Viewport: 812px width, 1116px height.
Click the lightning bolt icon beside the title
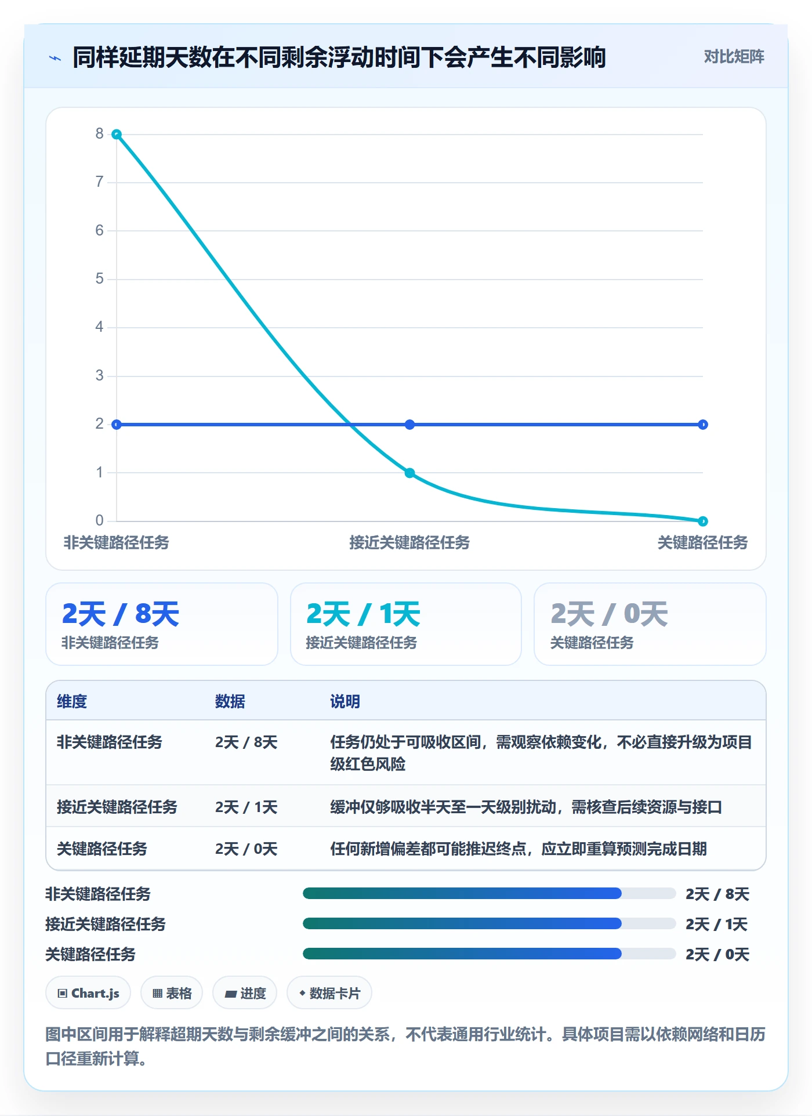click(x=55, y=58)
